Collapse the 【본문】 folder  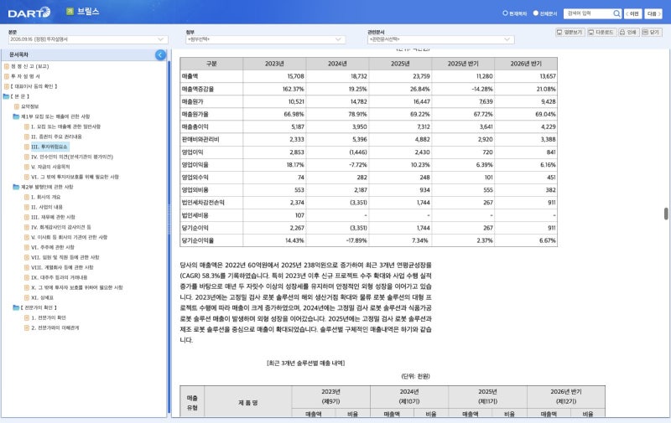coord(6,96)
